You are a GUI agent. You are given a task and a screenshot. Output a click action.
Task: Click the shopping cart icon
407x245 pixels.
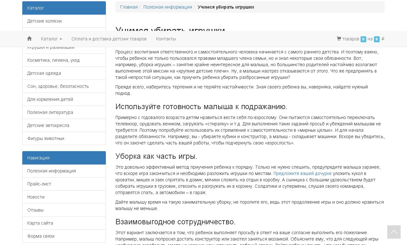pos(339,39)
